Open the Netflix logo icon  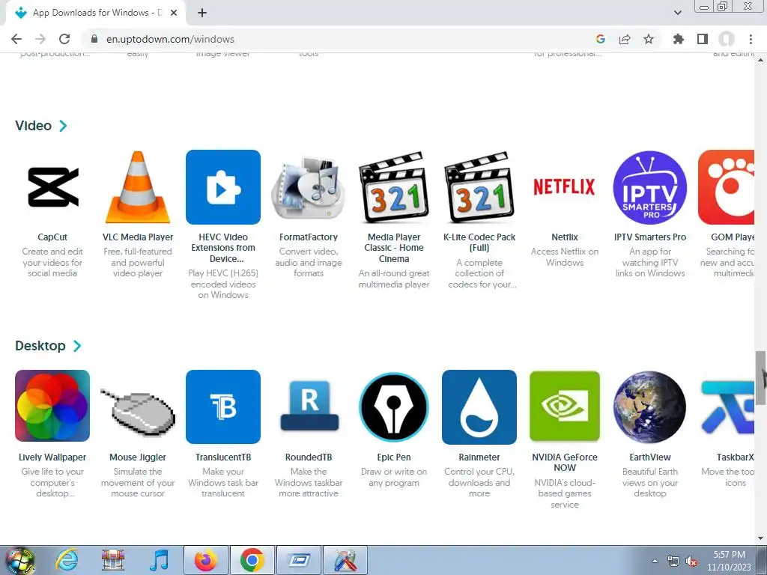[x=565, y=186]
